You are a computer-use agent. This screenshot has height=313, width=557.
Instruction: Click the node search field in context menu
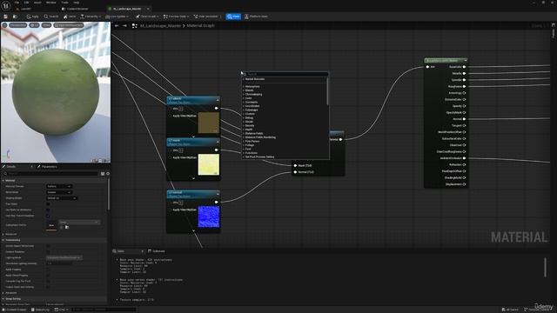(285, 74)
